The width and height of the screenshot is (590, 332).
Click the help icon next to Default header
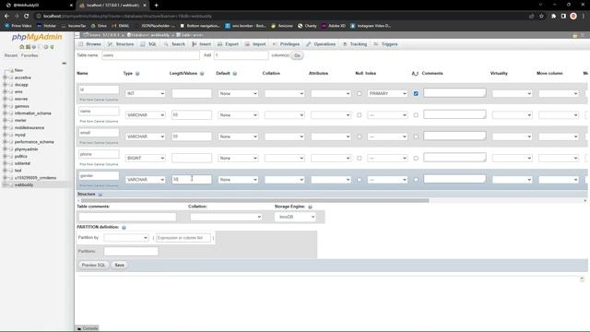235,74
